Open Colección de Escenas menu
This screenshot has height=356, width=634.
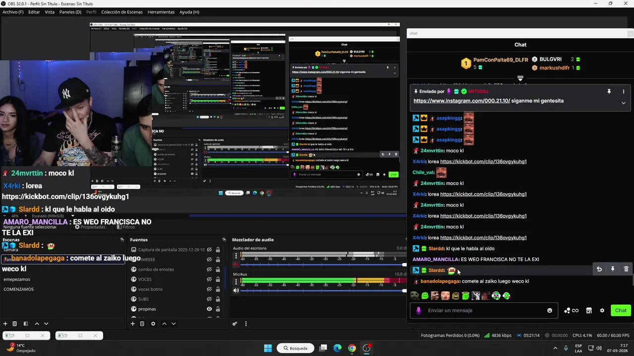[x=122, y=12]
